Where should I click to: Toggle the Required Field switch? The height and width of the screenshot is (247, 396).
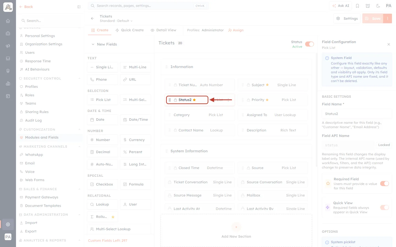pyautogui.click(x=384, y=184)
